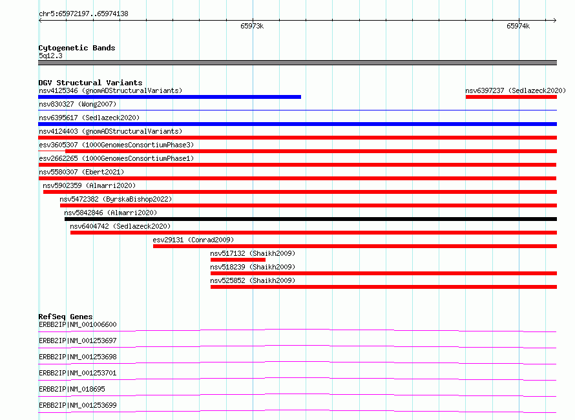Open esv2662265 (1000GenomesConsortiumPhase1) label

click(x=116, y=158)
